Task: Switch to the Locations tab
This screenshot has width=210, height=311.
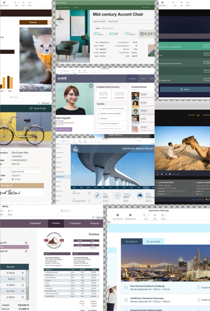Action: [153, 241]
